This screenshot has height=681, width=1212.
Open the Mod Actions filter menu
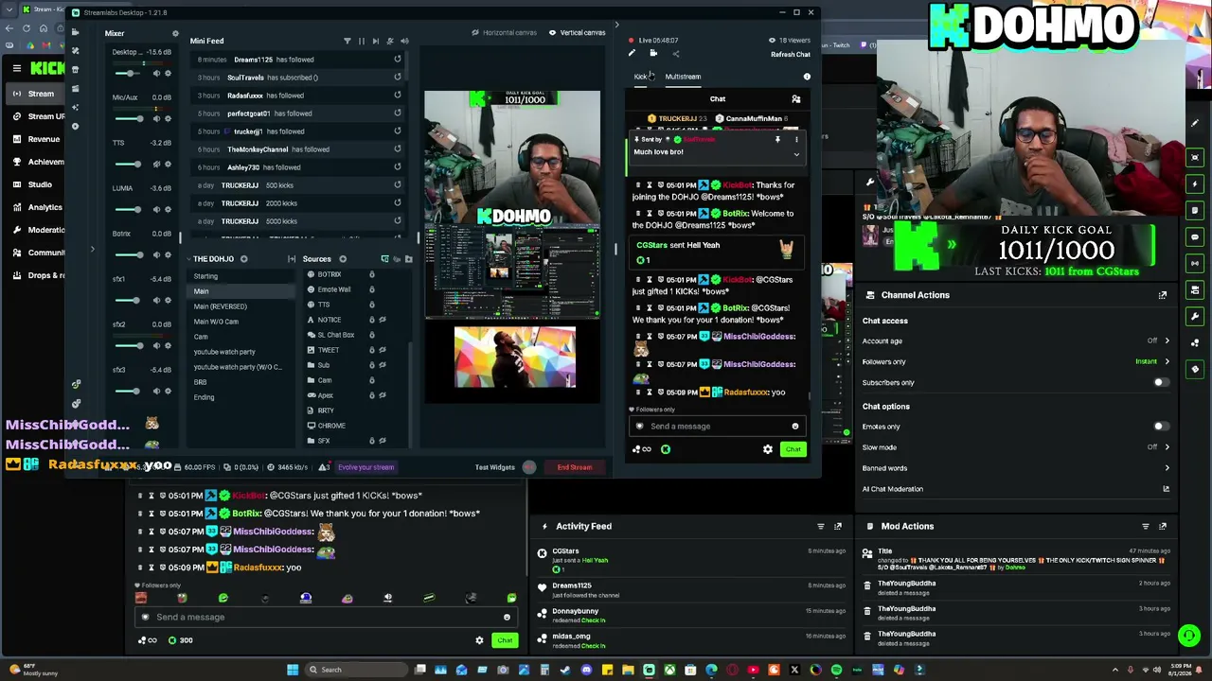[1146, 526]
